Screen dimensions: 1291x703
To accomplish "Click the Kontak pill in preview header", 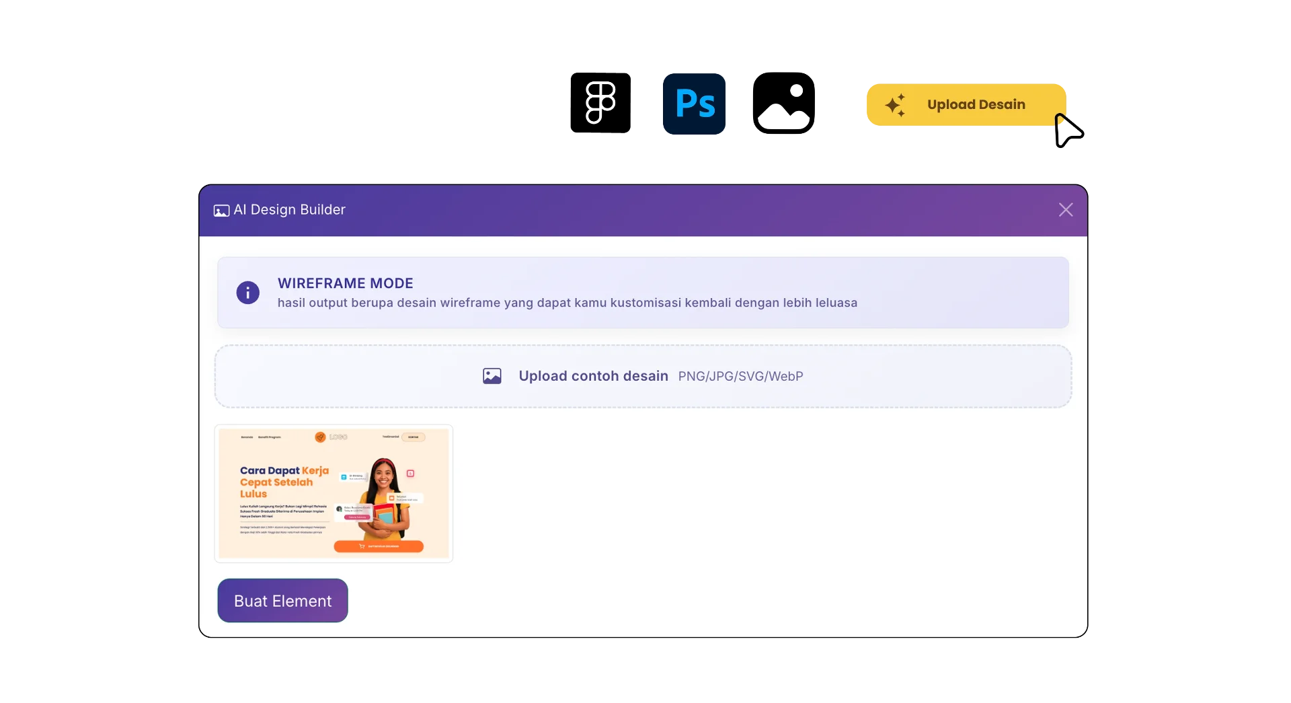I will [x=413, y=437].
